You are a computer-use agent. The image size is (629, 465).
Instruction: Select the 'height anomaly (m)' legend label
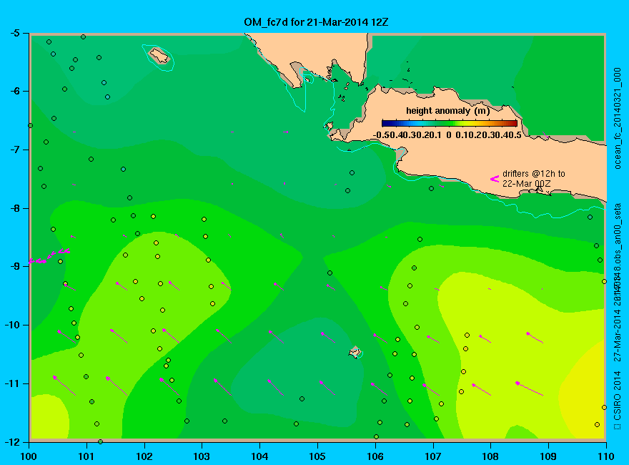tap(447, 110)
